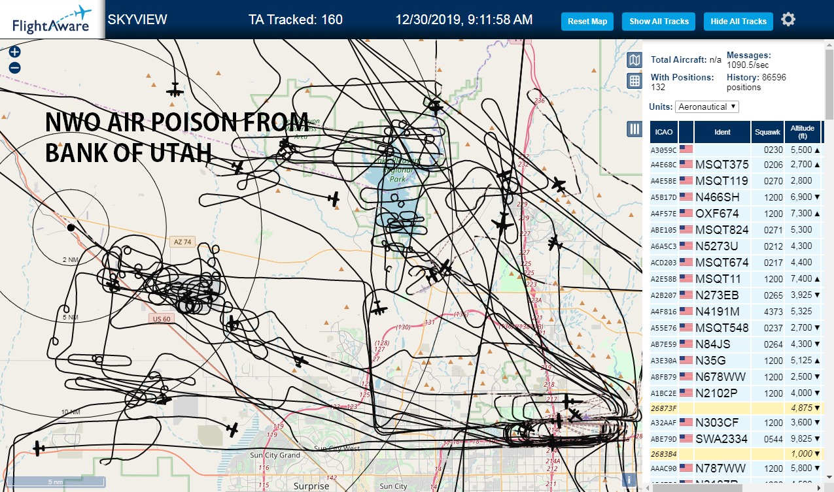Click the scrollbar up arrow in the aircraft list
This screenshot has width=834, height=492.
point(829,43)
